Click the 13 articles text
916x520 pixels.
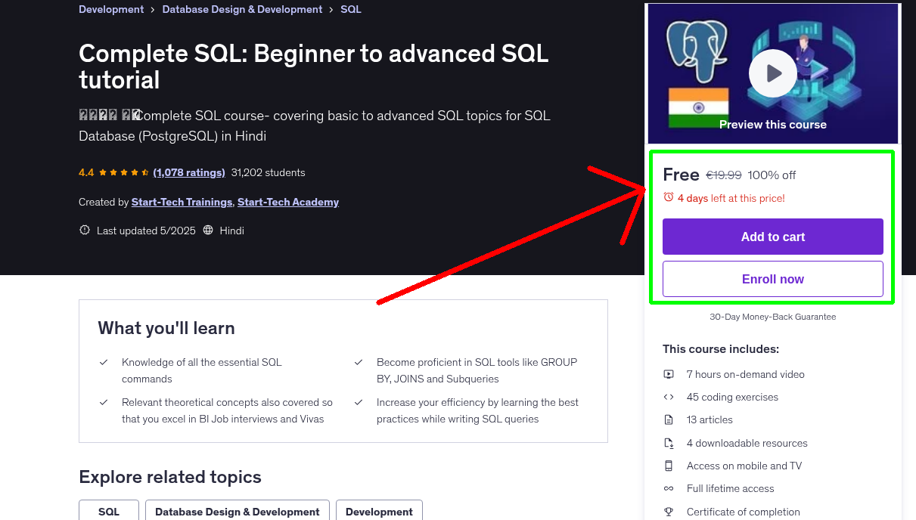710,419
